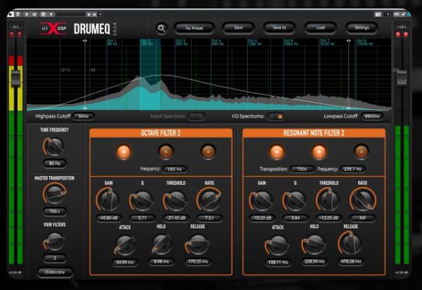Click the input level fader handle
422x290 pixels.
[x=16, y=78]
